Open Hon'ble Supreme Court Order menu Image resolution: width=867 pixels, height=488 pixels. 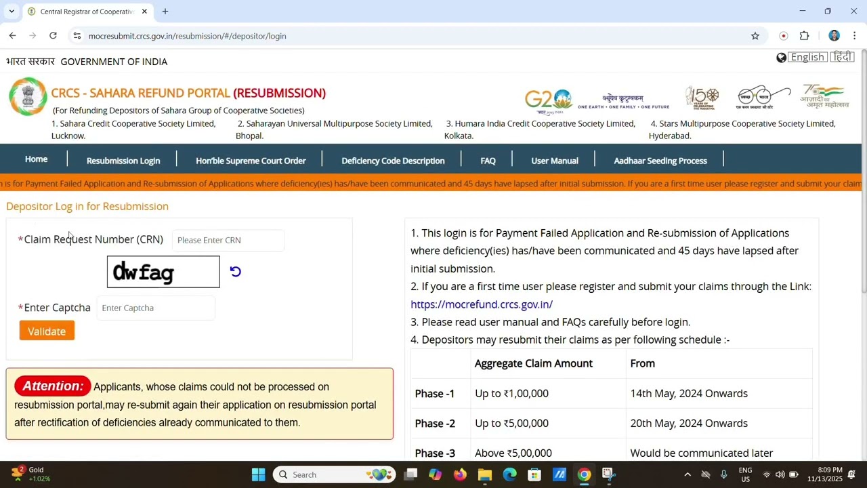coord(251,161)
